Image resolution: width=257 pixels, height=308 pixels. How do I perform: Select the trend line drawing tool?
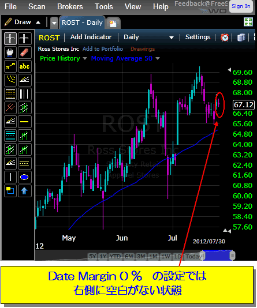10,66
